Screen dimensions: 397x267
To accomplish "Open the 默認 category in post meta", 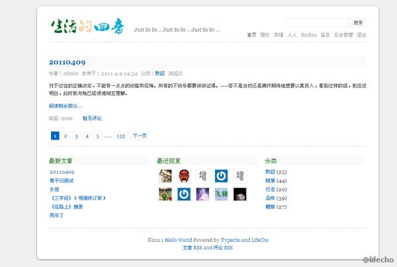I will pyautogui.click(x=160, y=73).
